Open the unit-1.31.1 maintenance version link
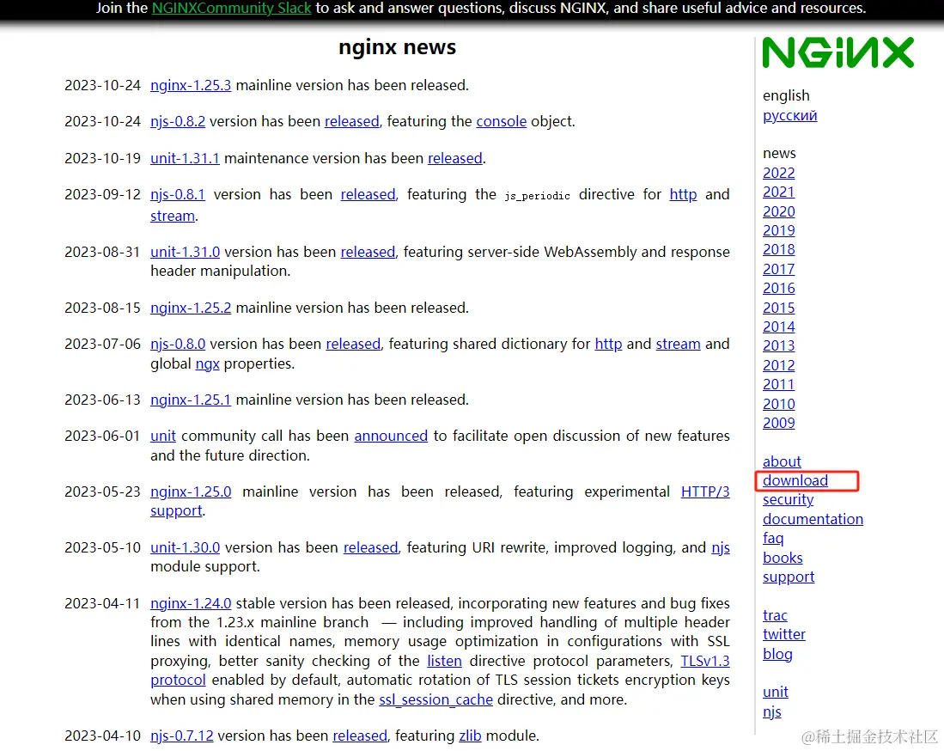 click(x=185, y=158)
